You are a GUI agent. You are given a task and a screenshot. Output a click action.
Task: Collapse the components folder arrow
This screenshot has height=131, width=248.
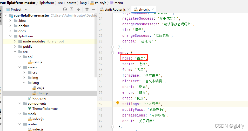coord(20,103)
